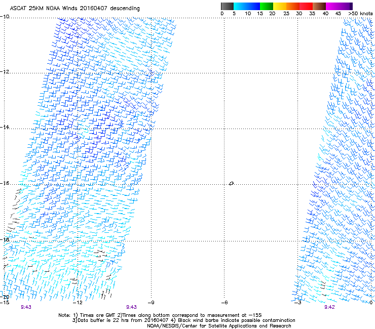This screenshot has width=375, height=329.
Task: Click the '9:43' time label nearest longitude -15
Action: (26, 307)
